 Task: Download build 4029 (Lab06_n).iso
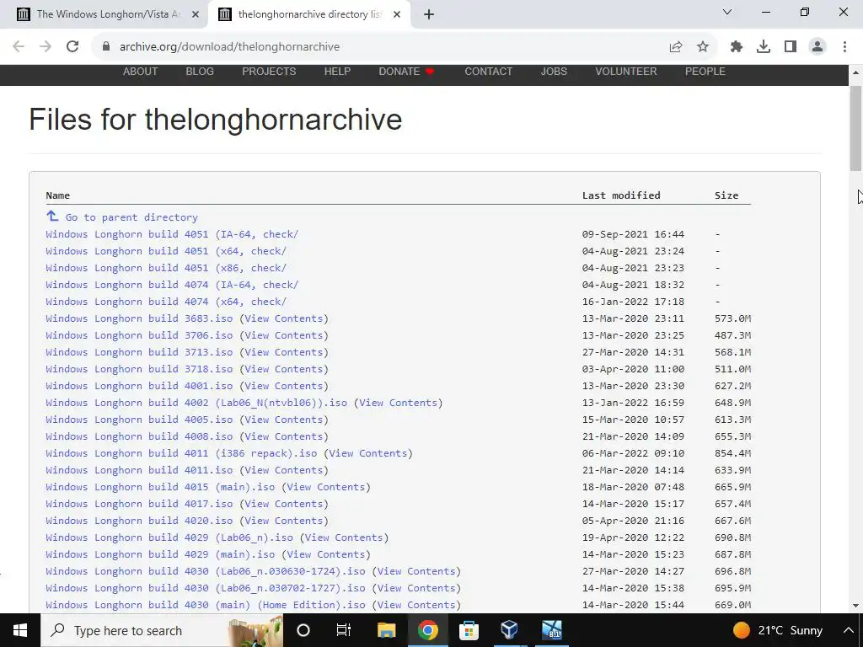coord(169,537)
